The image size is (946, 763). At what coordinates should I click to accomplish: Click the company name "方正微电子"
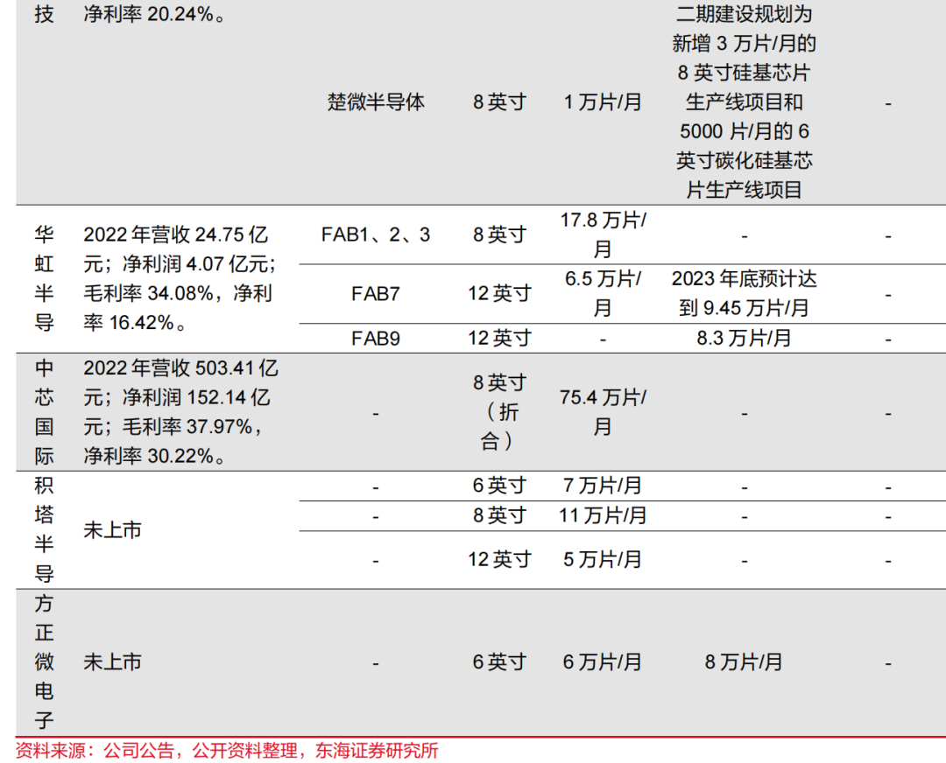click(x=44, y=662)
